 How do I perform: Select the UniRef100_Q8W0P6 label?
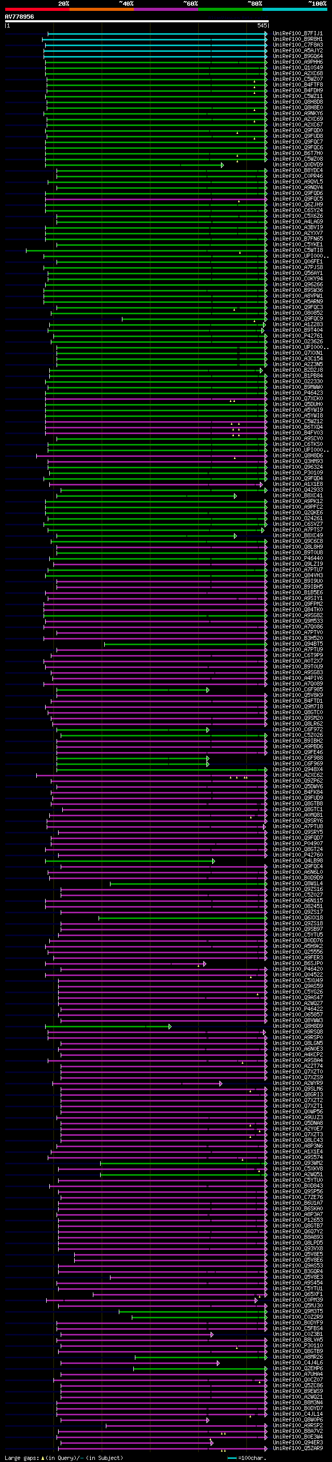point(297,1419)
